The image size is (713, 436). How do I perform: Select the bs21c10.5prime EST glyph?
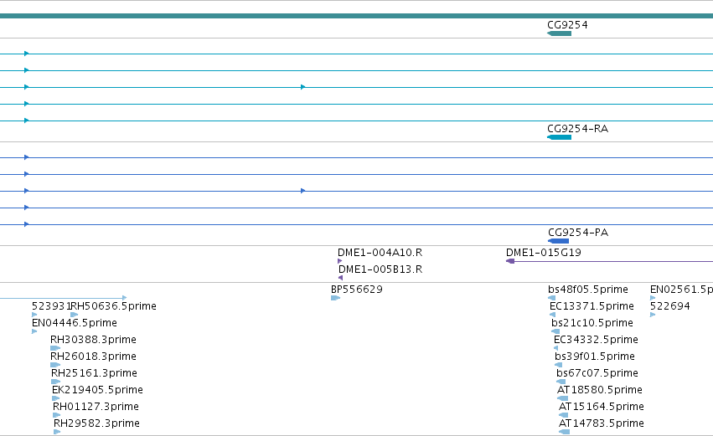tap(555, 331)
